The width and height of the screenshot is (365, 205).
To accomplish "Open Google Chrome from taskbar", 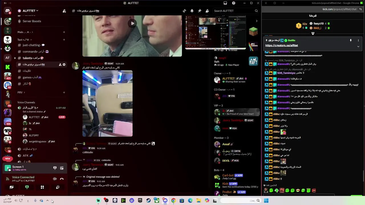I will tap(173, 200).
